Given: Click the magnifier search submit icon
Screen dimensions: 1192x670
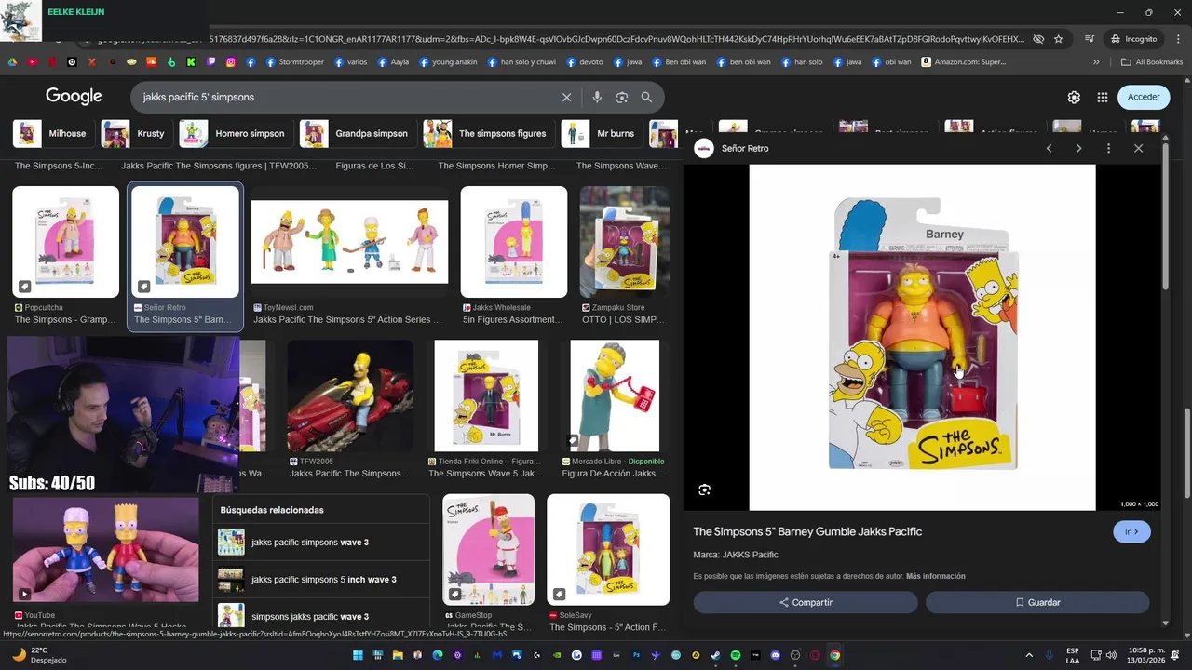Looking at the screenshot, I should click(646, 97).
